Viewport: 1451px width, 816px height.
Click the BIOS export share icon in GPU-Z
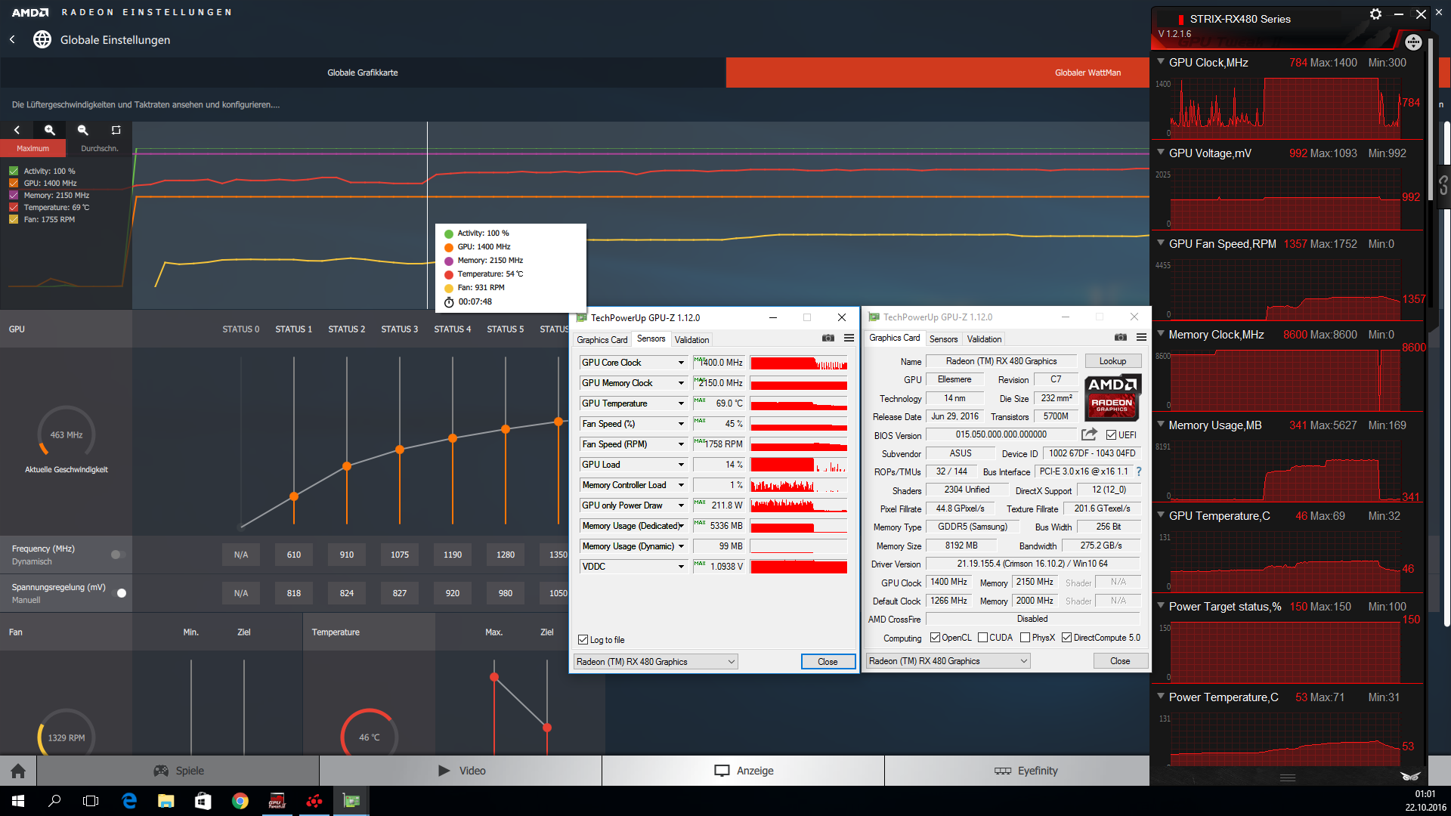pyautogui.click(x=1089, y=434)
